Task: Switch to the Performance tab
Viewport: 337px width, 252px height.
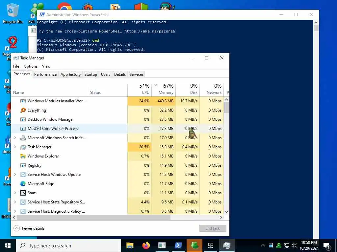Action: click(x=45, y=74)
